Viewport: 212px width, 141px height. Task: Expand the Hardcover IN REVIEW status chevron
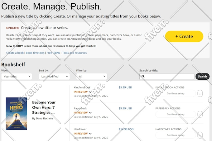pyautogui.click(x=90, y=134)
